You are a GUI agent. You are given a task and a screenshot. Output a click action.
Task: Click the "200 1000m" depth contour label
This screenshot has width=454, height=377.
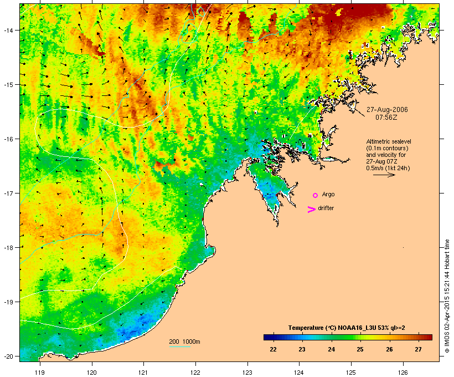(x=184, y=342)
